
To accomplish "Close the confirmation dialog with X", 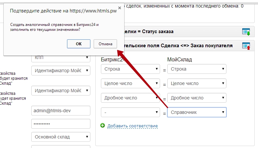I will point(119,8).
